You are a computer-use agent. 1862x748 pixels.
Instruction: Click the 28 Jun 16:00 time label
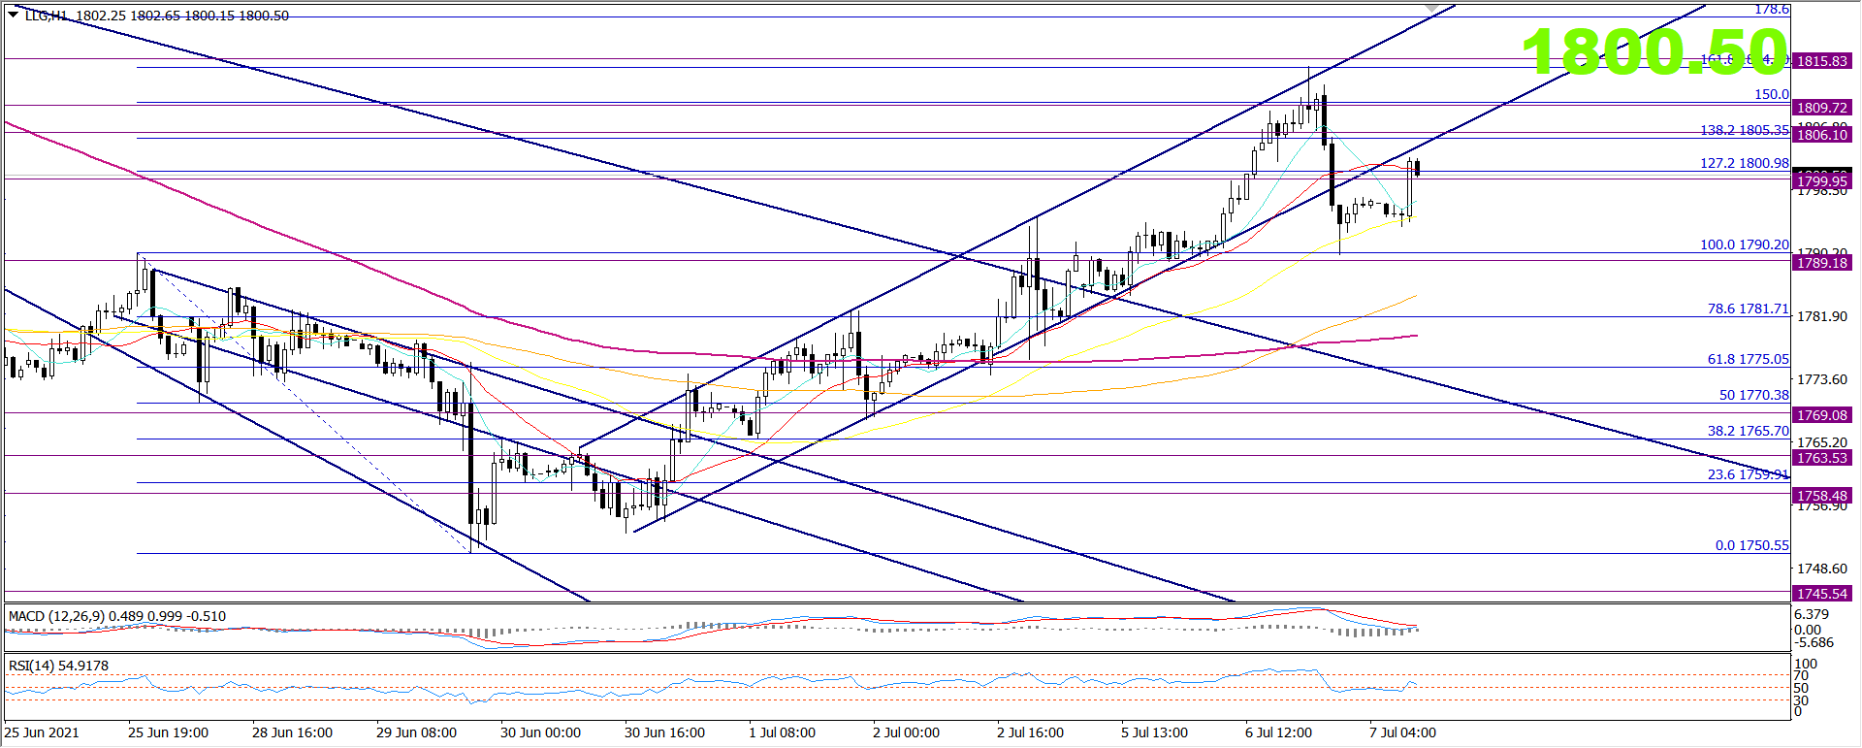pos(292,732)
